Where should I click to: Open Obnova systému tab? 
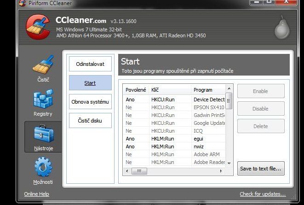[x=90, y=102]
